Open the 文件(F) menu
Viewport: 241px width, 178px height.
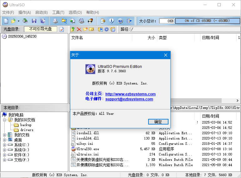[8, 13]
